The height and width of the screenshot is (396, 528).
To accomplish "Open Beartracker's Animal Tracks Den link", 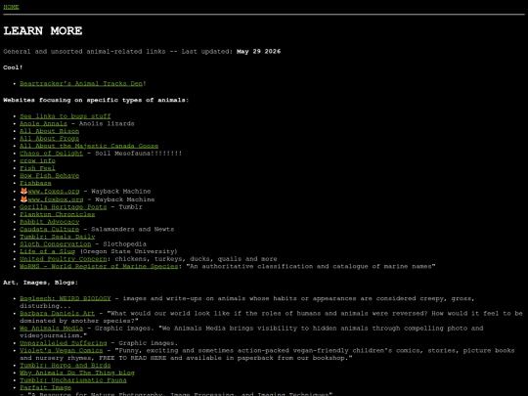I will tap(81, 83).
